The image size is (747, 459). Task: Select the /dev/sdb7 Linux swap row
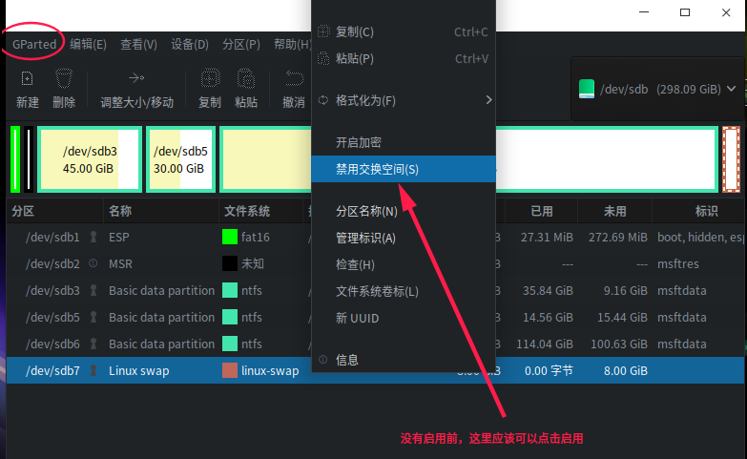click(375, 370)
